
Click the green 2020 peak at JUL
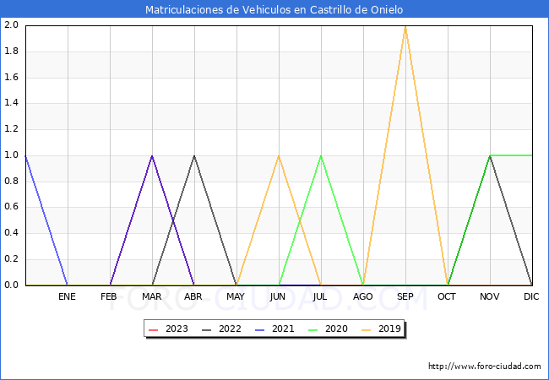point(321,155)
